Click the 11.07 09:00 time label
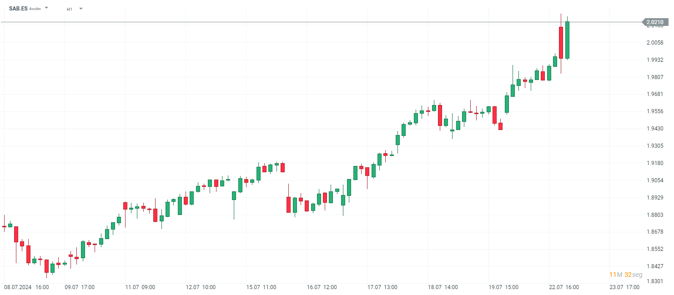 (140, 287)
